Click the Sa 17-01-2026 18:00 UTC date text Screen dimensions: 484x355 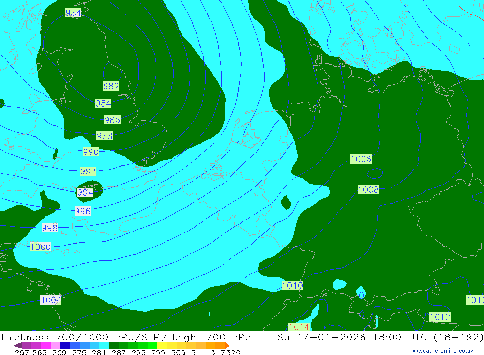(x=352, y=337)
